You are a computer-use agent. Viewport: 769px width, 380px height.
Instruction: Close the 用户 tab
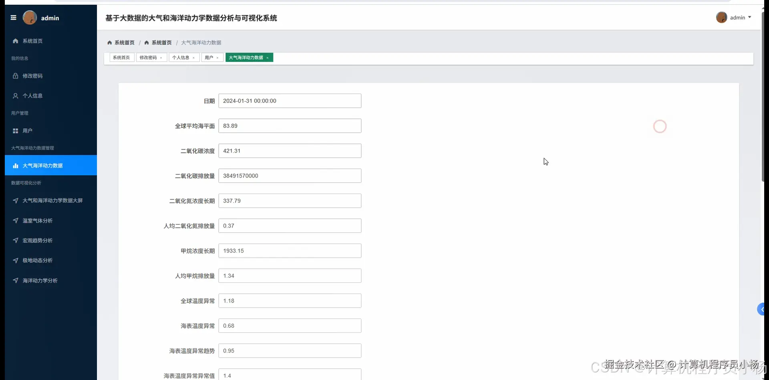(x=217, y=58)
